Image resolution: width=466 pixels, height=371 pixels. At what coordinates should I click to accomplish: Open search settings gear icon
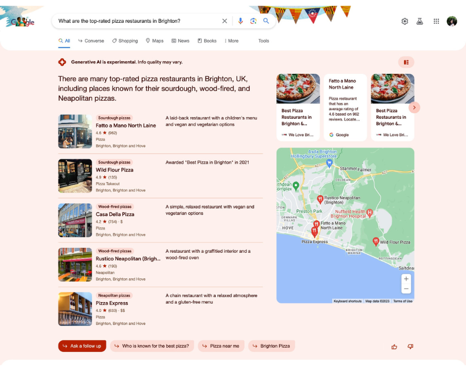click(x=405, y=21)
